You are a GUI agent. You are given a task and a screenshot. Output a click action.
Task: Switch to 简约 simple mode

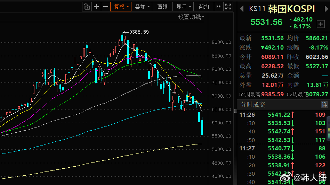[x=204, y=7]
